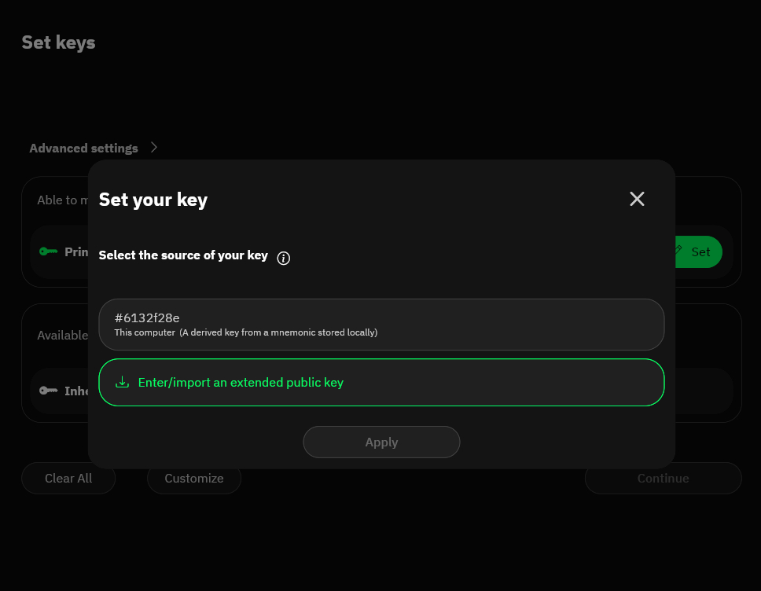Click the grey inheritance key icon
Screen dimensions: 761x591
click(x=49, y=390)
